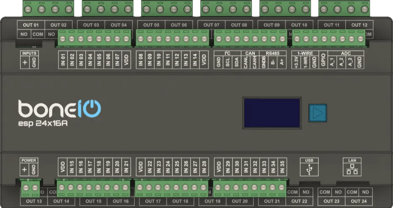Click the plus sign under POWER
Viewport: 393px width, 208px height.
[25, 170]
